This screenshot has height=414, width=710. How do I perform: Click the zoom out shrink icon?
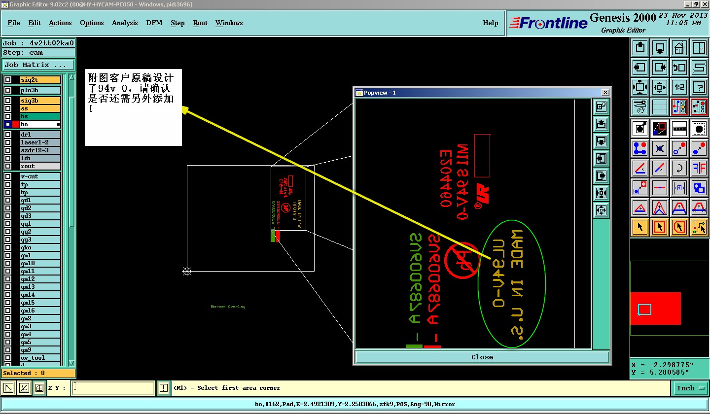point(660,87)
